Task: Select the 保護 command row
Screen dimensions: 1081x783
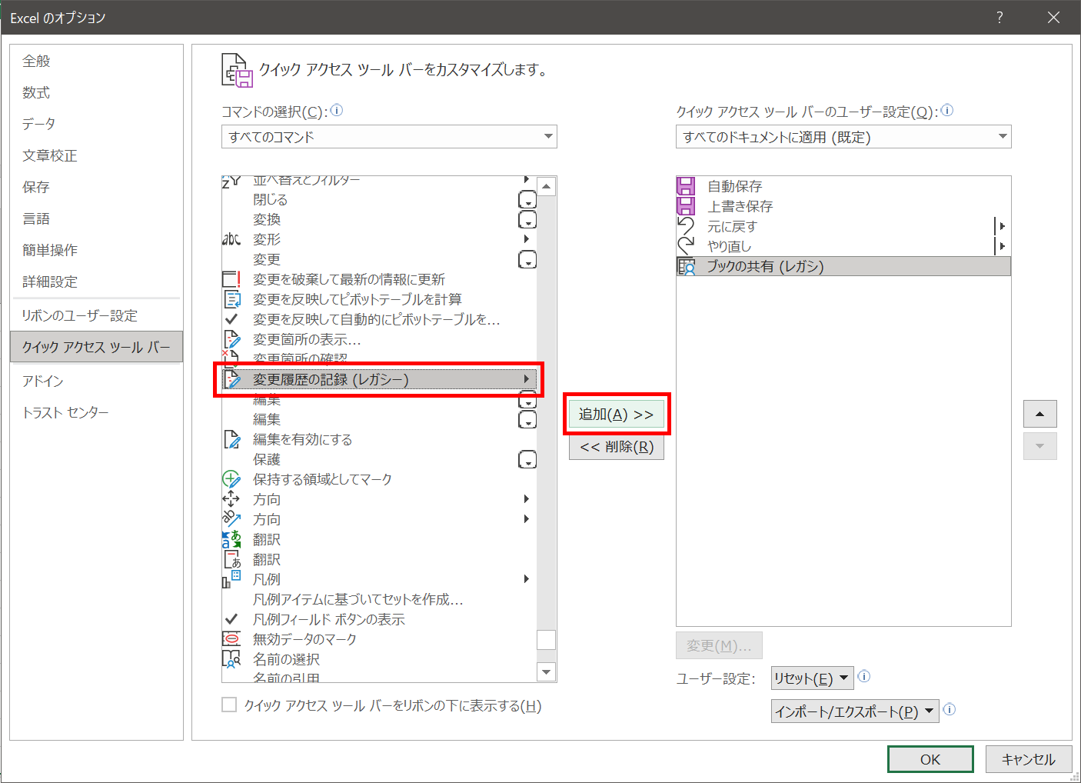Action: coord(380,459)
